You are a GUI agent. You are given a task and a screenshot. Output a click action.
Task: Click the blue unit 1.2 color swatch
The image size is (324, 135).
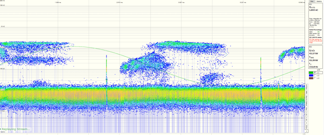pos(311,76)
